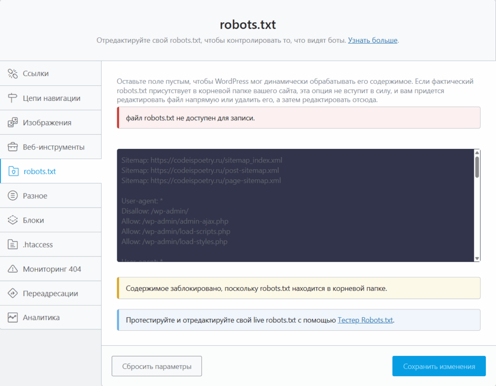Click the robots.txt folder icon

(14, 172)
